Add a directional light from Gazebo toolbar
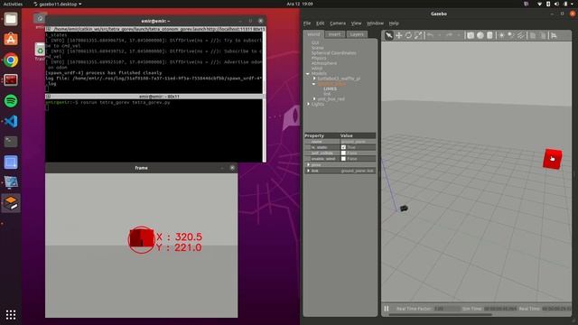 [x=520, y=35]
